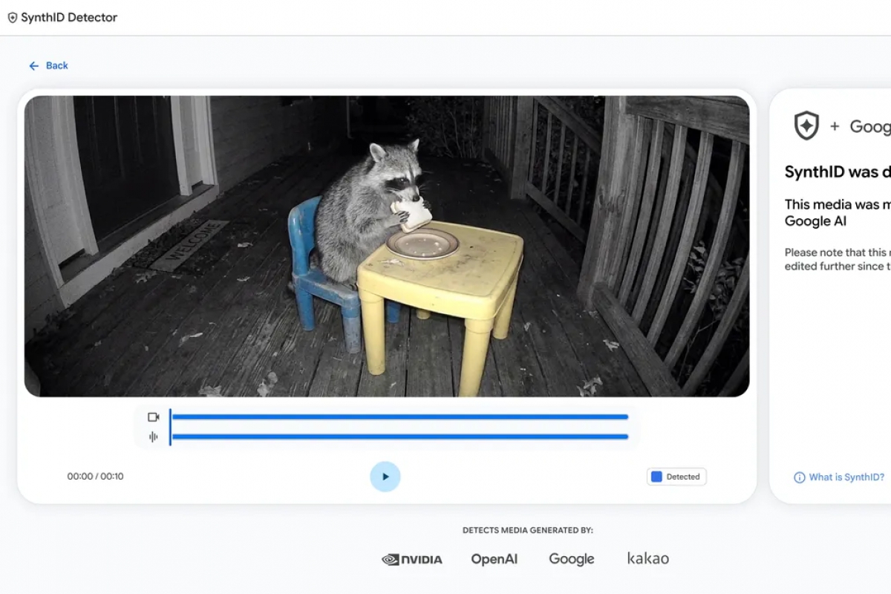Go back using the Back arrow link
This screenshot has width=891, height=594.
(x=48, y=66)
